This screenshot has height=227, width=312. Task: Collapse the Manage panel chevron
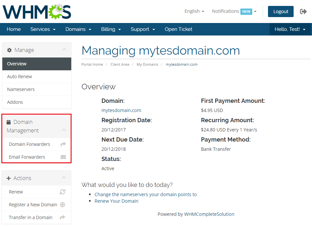[64, 49]
